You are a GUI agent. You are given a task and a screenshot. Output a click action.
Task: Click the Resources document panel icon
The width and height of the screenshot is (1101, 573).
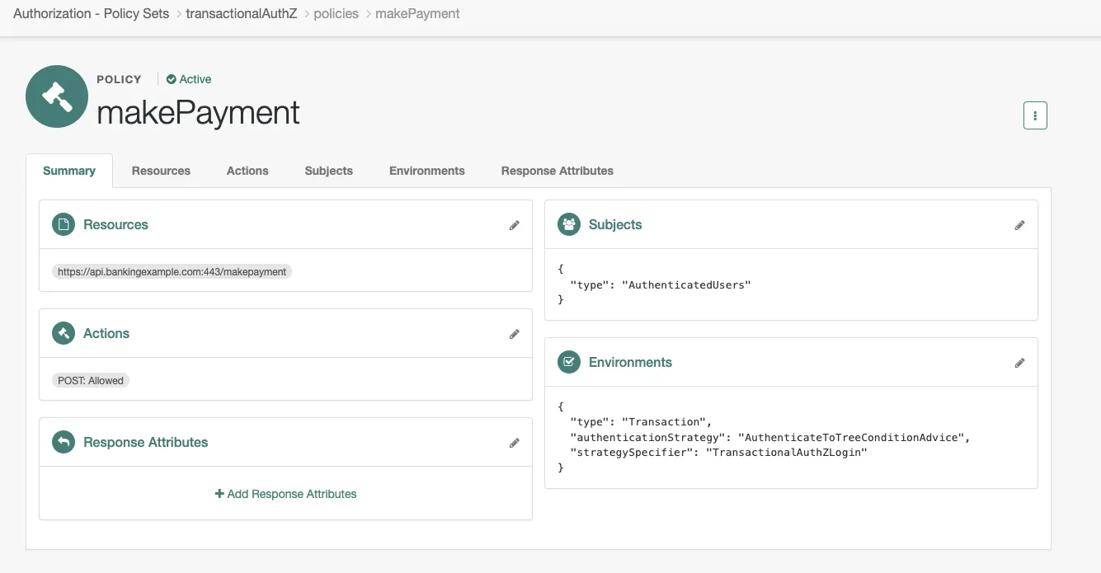[64, 224]
